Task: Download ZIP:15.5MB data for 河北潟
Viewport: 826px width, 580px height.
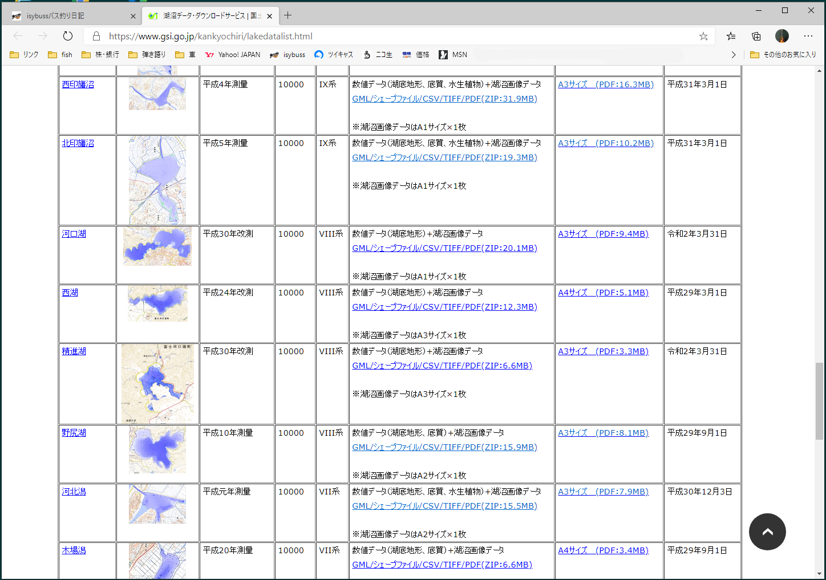Action: click(x=445, y=506)
